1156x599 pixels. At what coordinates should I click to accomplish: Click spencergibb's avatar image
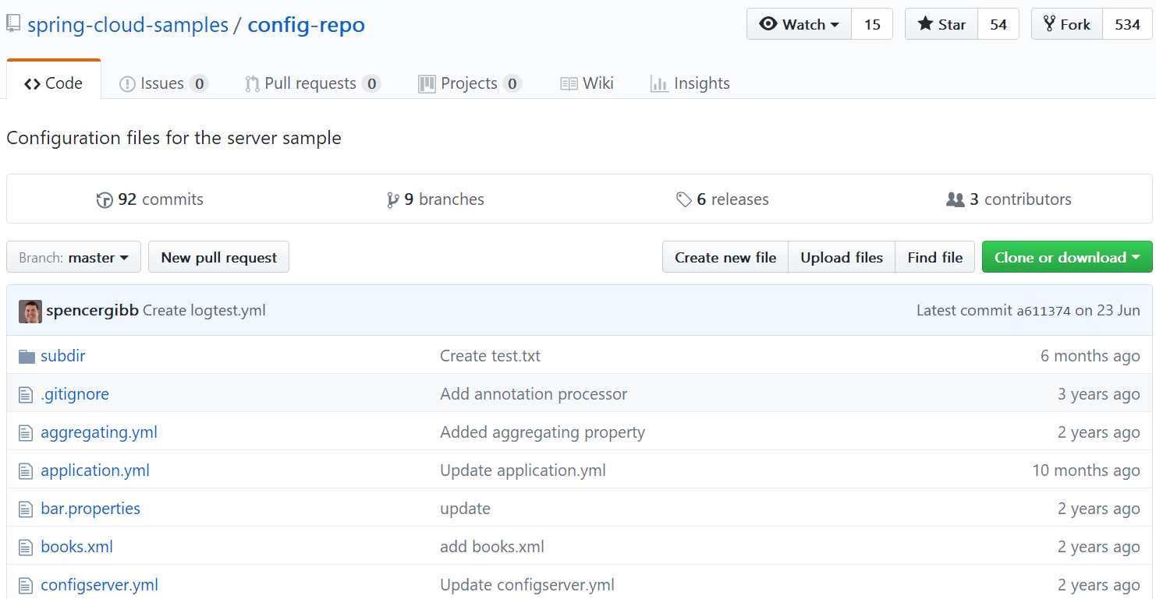point(30,311)
